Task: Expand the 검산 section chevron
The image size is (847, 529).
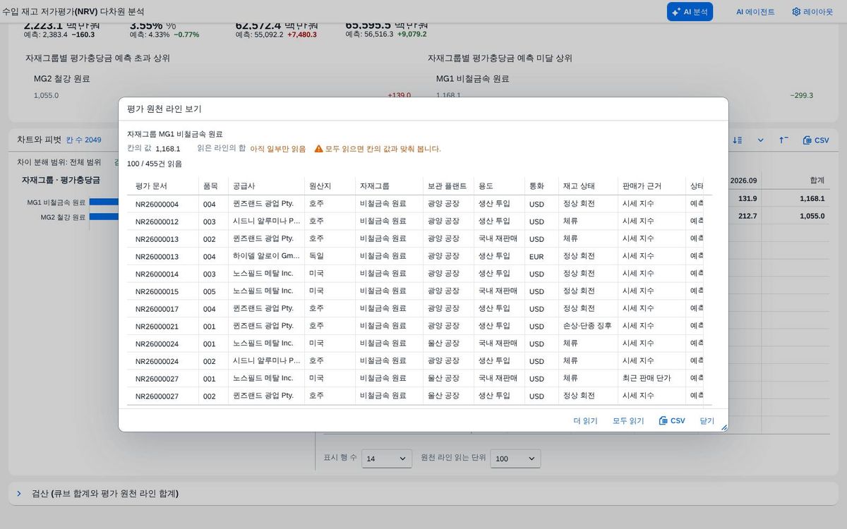Action: tap(19, 493)
